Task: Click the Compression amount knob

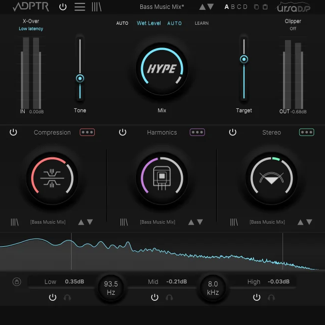Action: click(x=52, y=178)
